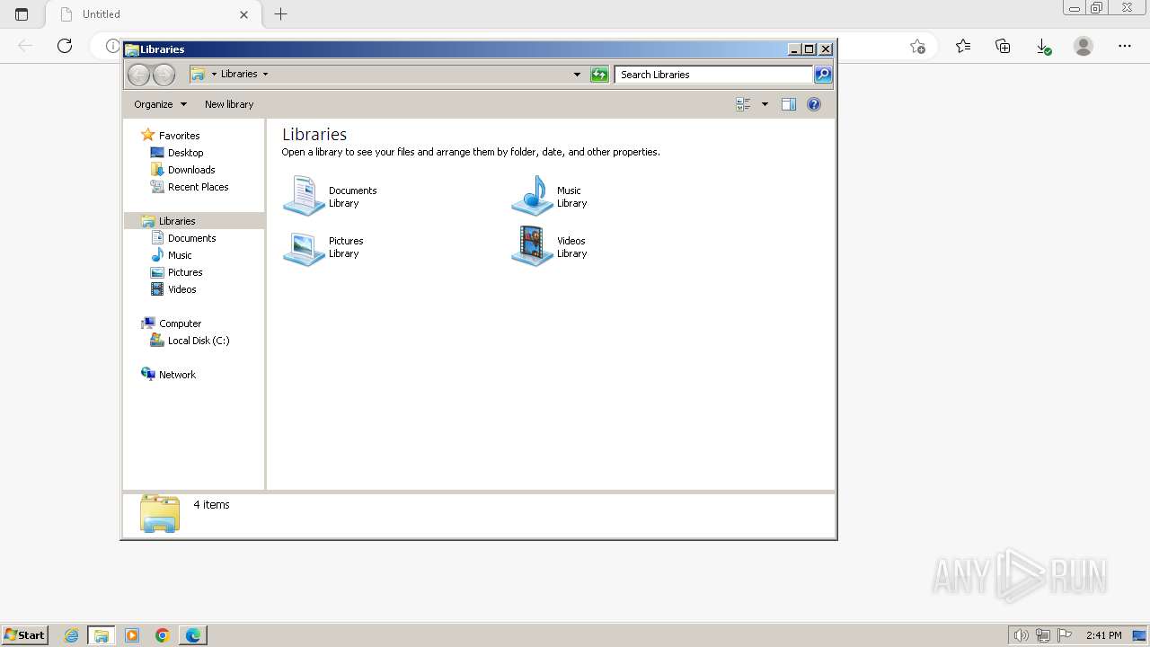
Task: Open Internet Explorer from the taskbar
Action: [x=72, y=635]
